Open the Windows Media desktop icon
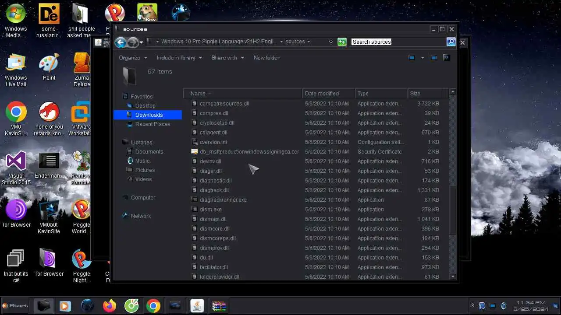Viewport: 561px width, 315px height. [x=16, y=21]
